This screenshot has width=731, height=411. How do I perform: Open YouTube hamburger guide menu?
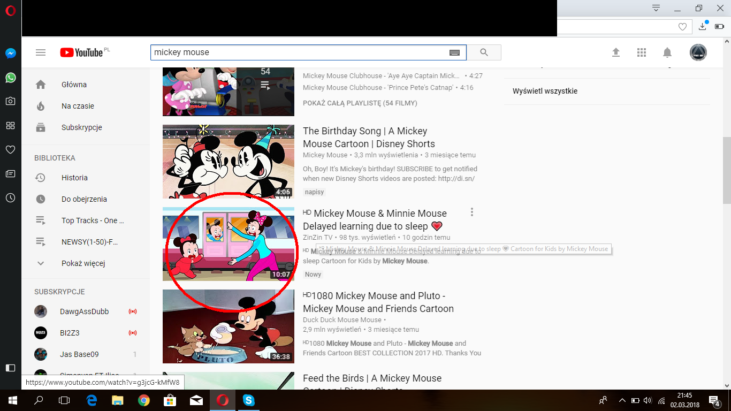[x=41, y=52]
